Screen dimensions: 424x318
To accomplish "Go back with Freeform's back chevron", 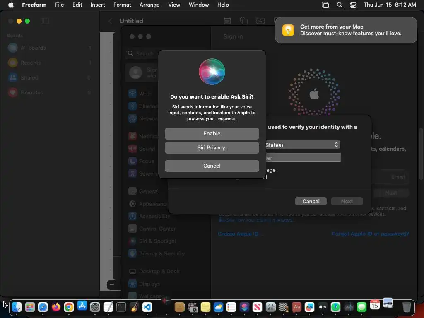I will tap(110, 21).
